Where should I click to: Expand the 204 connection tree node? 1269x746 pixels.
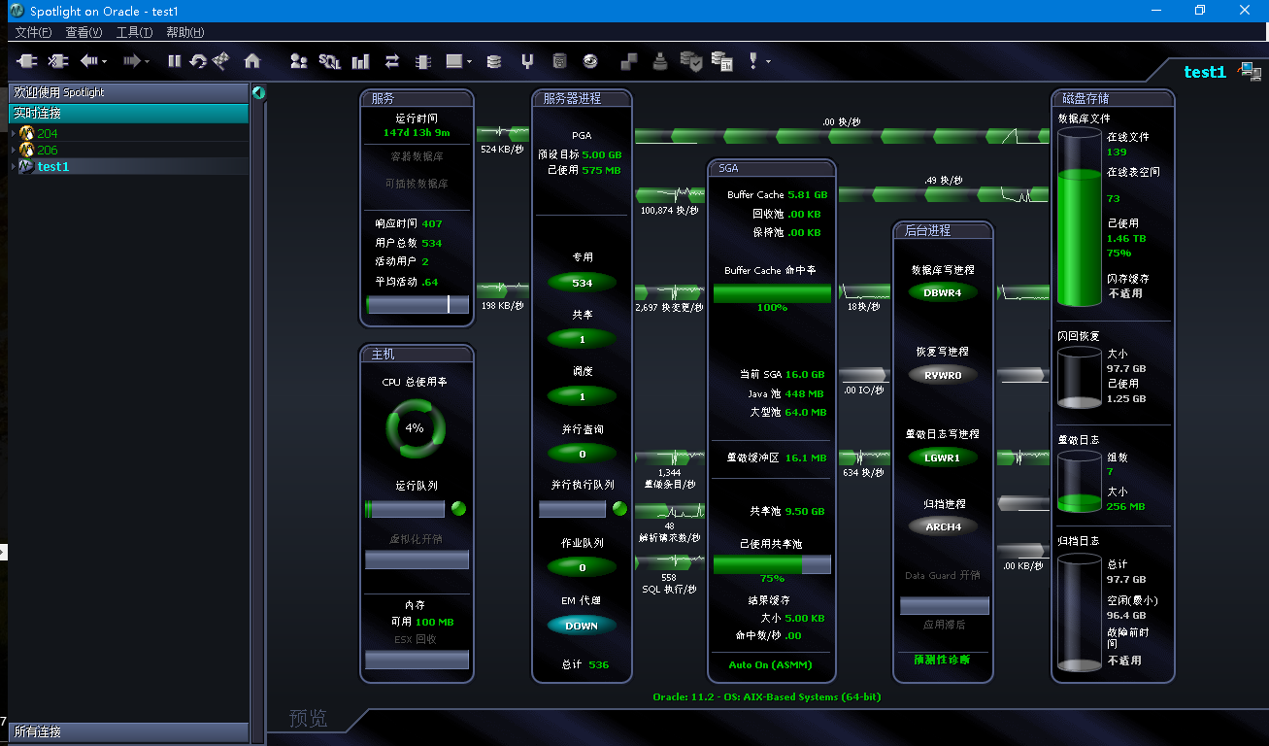point(13,133)
